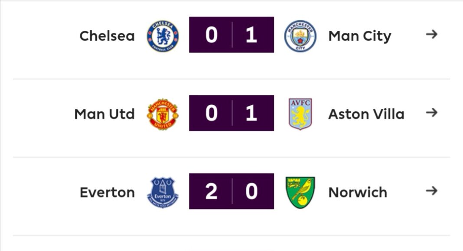
Task: Click Everton's score of 2
Action: point(211,192)
